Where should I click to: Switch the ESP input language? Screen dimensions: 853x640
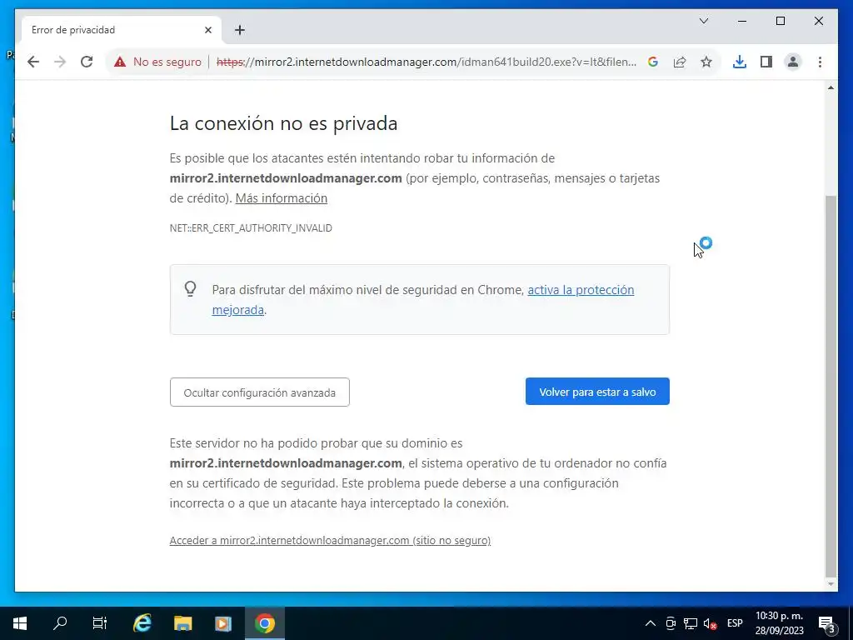point(735,623)
